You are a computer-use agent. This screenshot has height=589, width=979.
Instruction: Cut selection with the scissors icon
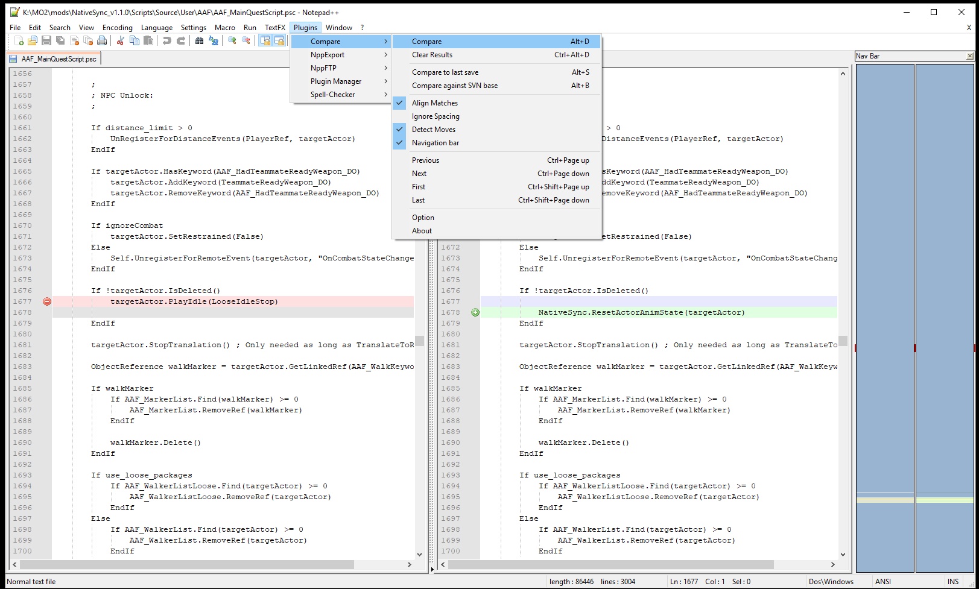[121, 40]
